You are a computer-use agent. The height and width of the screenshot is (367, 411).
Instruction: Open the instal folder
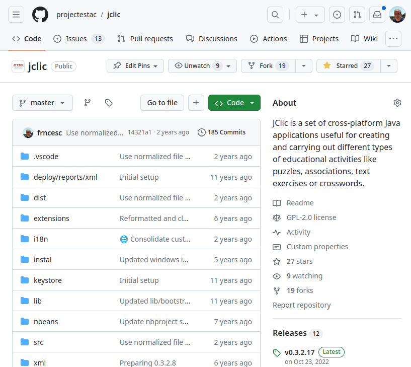42,260
